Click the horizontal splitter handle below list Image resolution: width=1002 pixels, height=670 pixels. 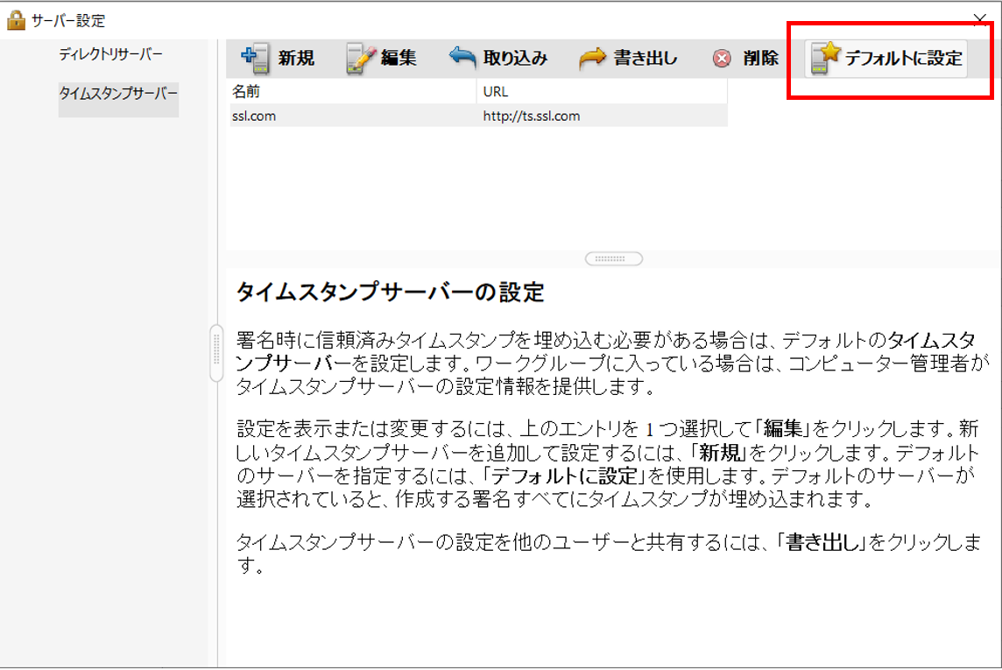point(613,259)
